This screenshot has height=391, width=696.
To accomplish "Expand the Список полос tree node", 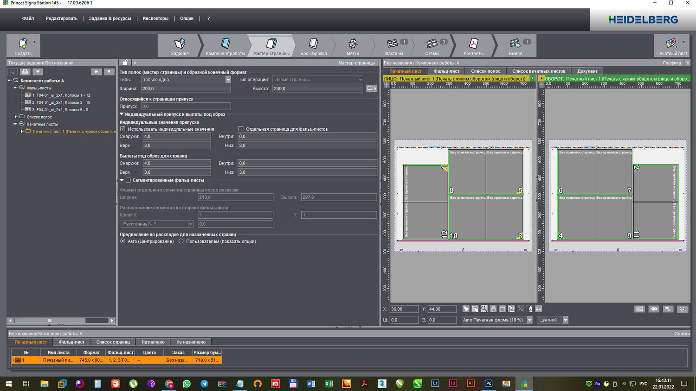I will pos(16,117).
